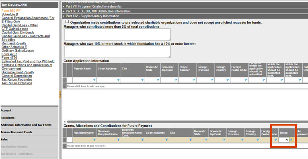Click the managers owning 10% stock textbox
The height and width of the screenshot is (159, 308).
pos(117,52)
